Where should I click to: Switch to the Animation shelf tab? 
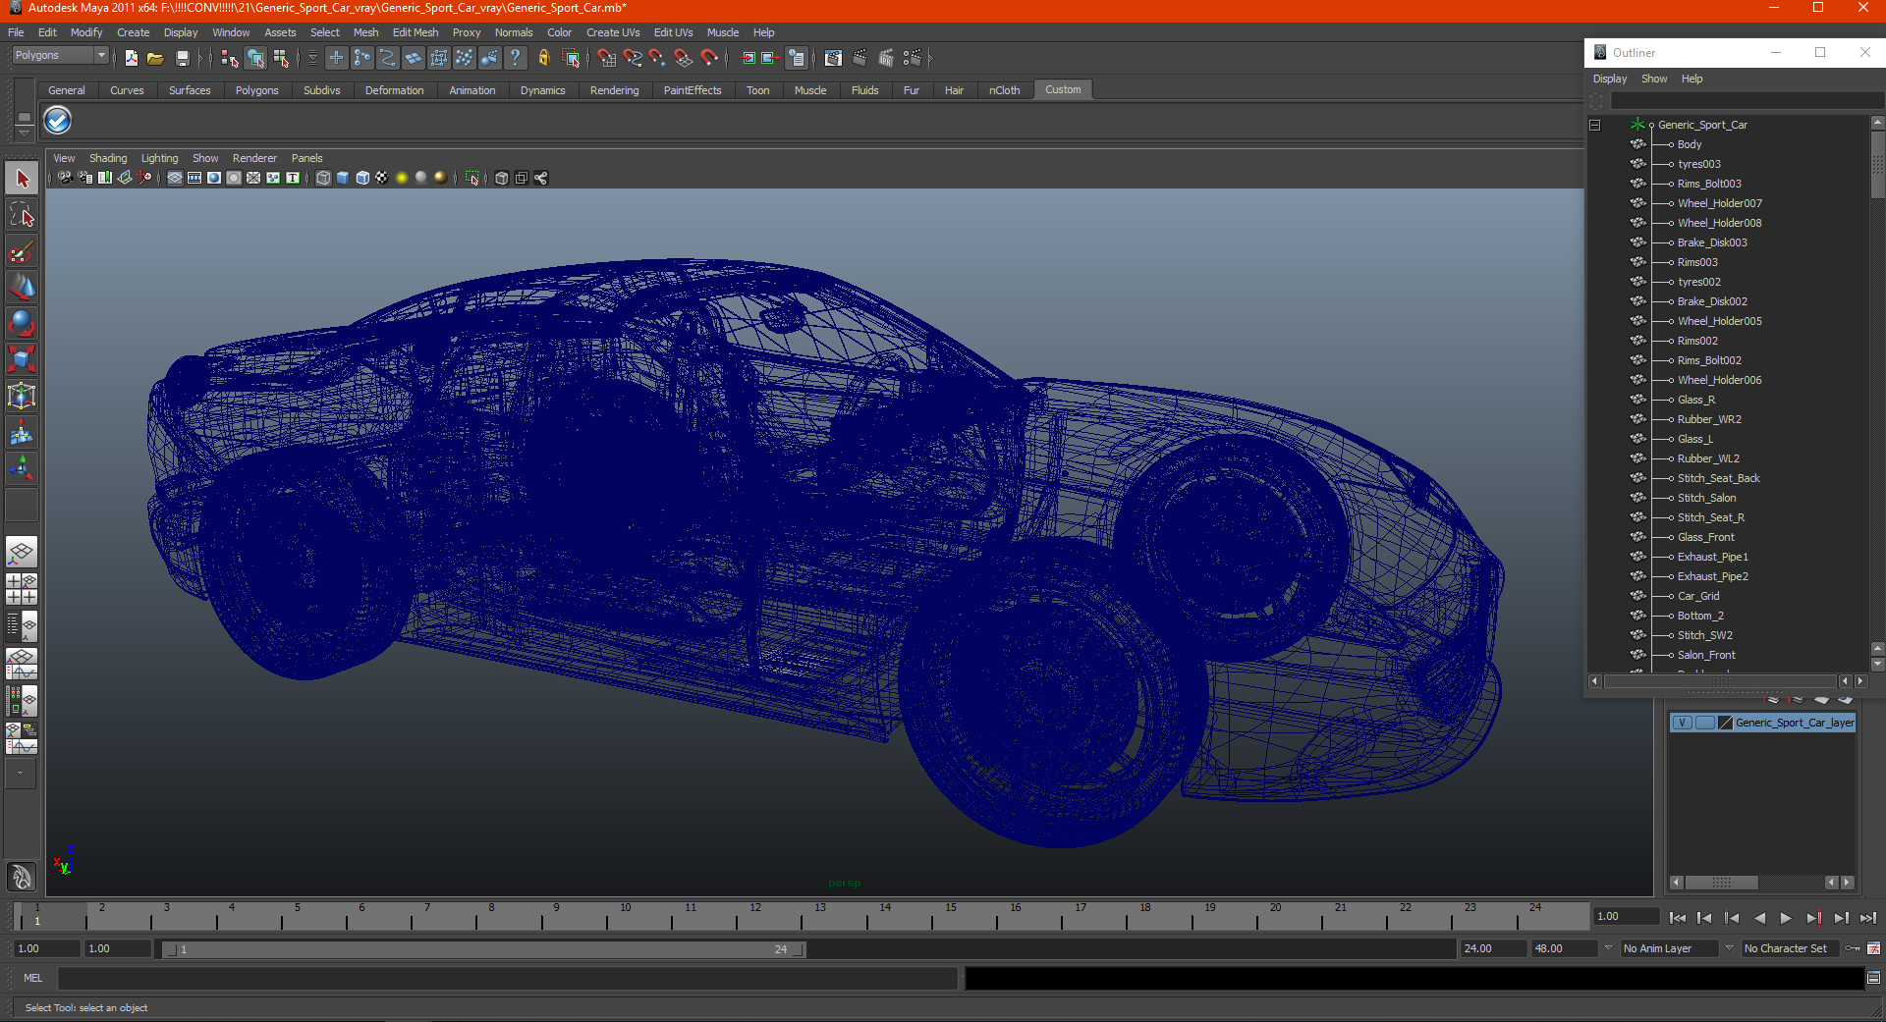pyautogui.click(x=471, y=90)
